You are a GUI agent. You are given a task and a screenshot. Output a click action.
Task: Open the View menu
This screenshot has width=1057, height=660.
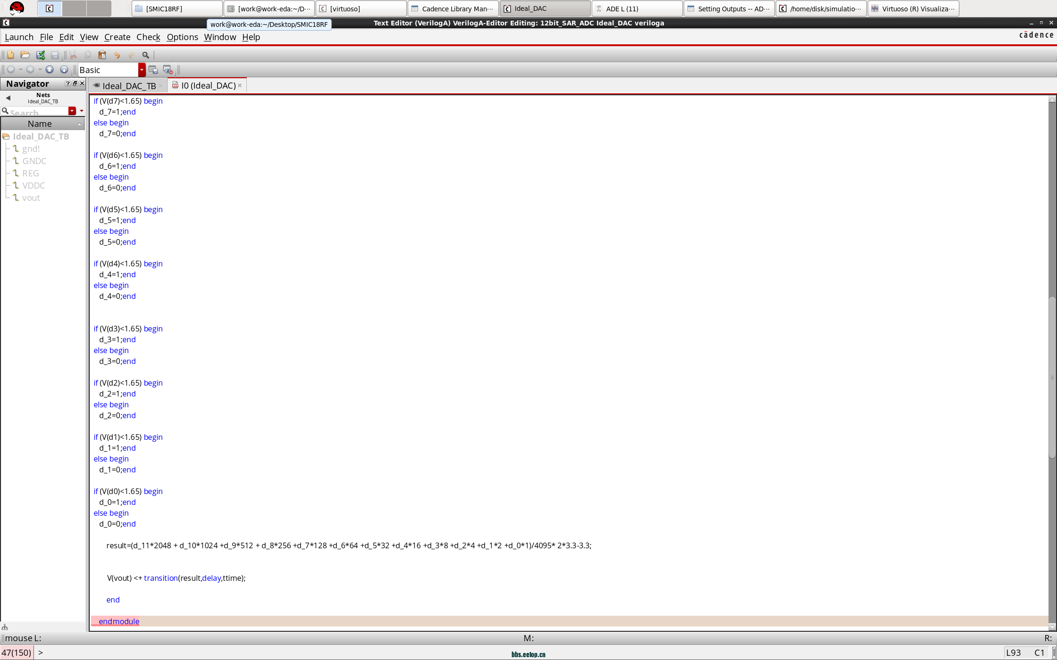pos(89,37)
